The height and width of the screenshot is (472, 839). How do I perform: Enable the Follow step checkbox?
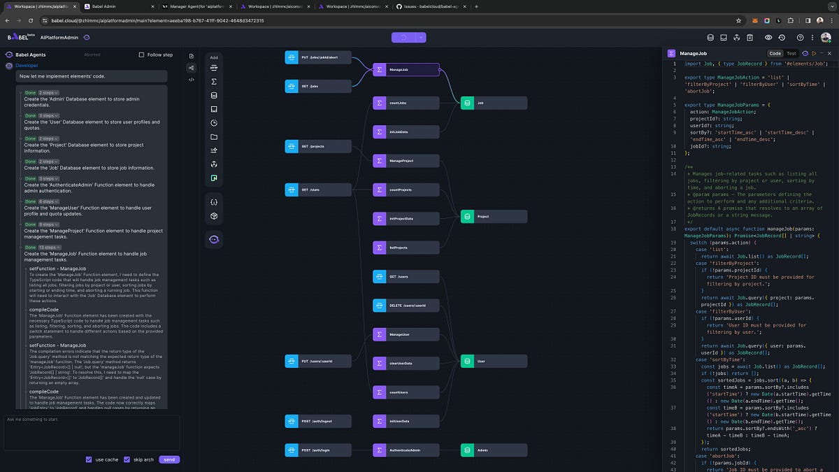(140, 54)
